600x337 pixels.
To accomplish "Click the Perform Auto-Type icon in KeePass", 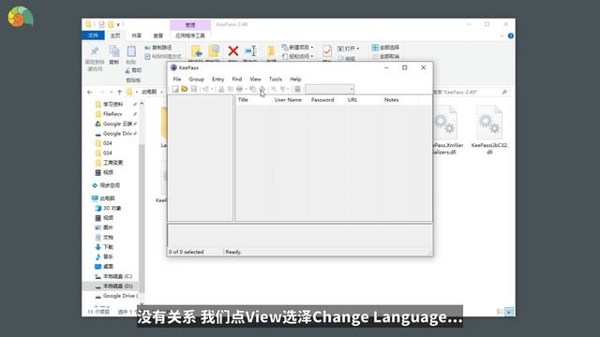I will tap(262, 89).
